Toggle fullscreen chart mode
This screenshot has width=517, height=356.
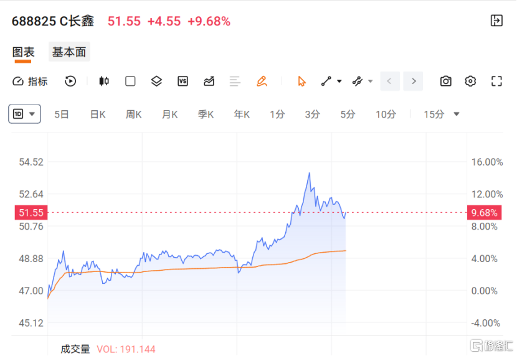496,81
